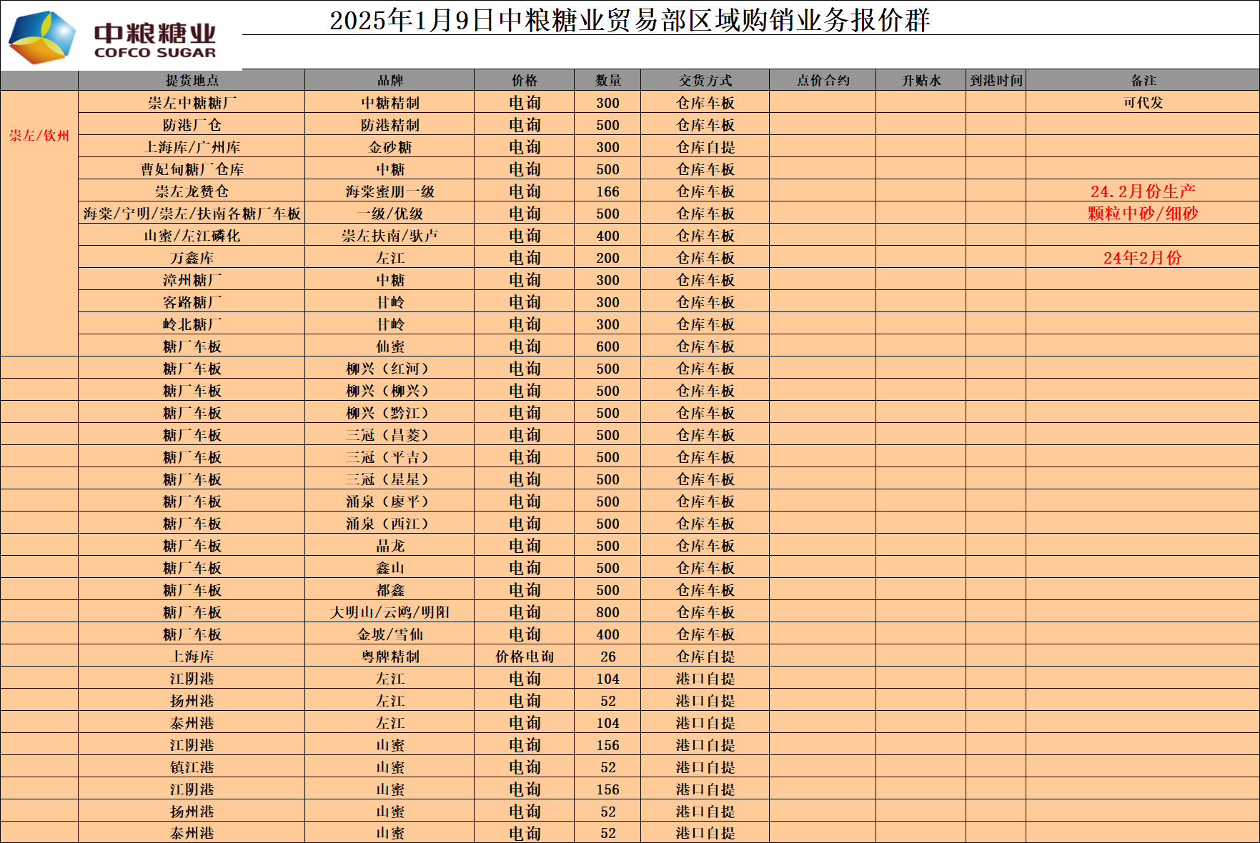Select the red 崇左/钦州 region cell
This screenshot has width=1260, height=843.
coord(39,136)
